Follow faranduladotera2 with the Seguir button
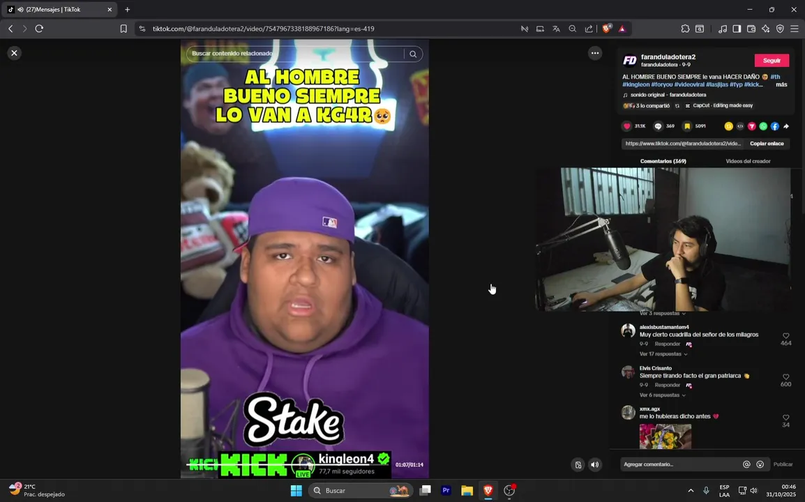805x502 pixels. (x=772, y=61)
